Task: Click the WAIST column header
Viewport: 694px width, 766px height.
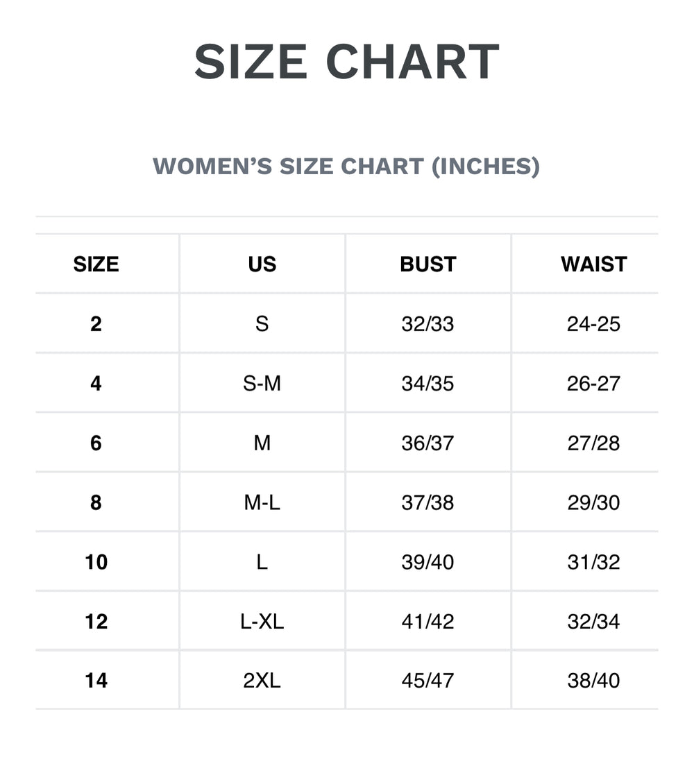Action: (x=593, y=264)
